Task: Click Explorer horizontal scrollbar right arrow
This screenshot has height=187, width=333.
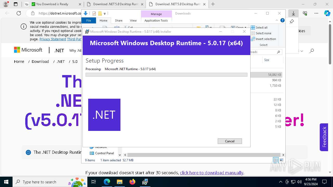Action: [x=283, y=155]
